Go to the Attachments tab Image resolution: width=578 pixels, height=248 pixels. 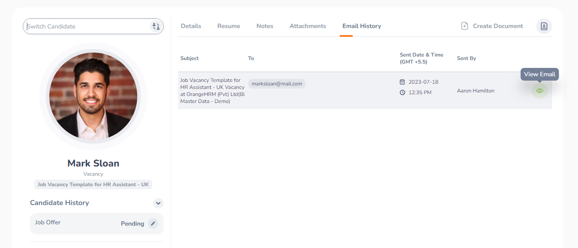pos(308,26)
